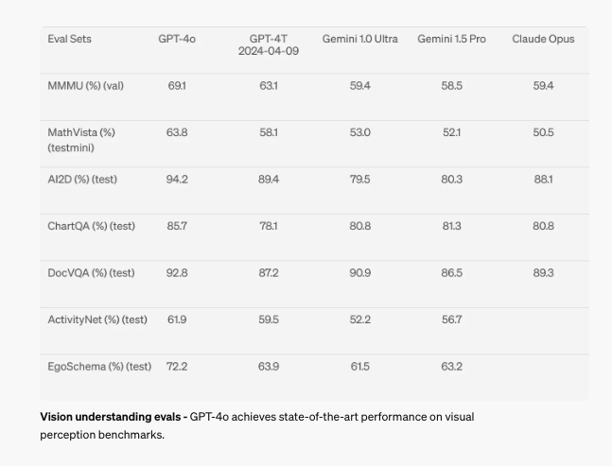The height and width of the screenshot is (466, 612).
Task: Select Gemini 1.0 Ultra DocVQA score 90.9
Action: 359,273
